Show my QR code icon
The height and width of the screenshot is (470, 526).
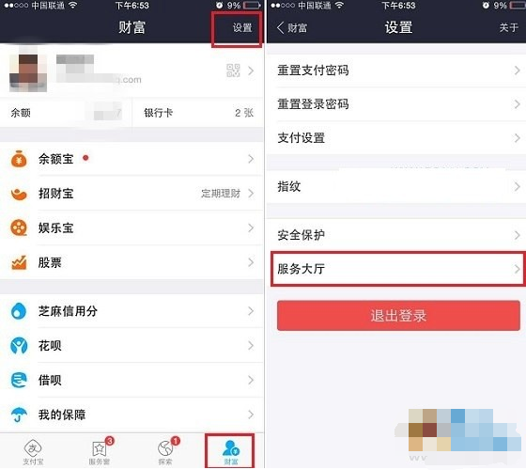click(233, 70)
